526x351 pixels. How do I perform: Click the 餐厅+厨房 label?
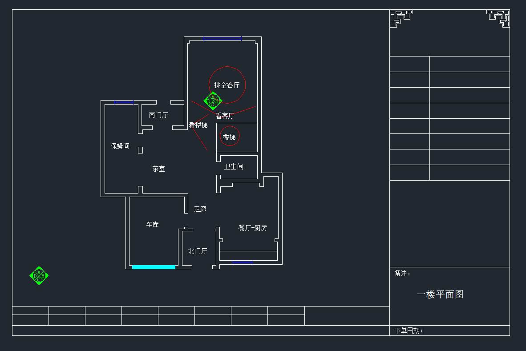252,228
